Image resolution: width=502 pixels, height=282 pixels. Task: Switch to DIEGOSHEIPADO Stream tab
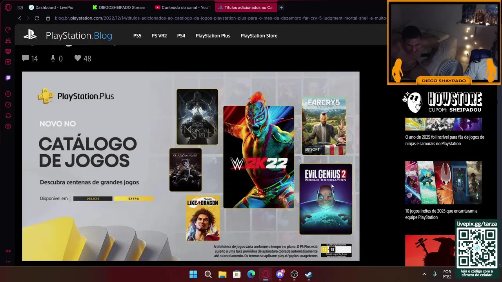(x=120, y=7)
